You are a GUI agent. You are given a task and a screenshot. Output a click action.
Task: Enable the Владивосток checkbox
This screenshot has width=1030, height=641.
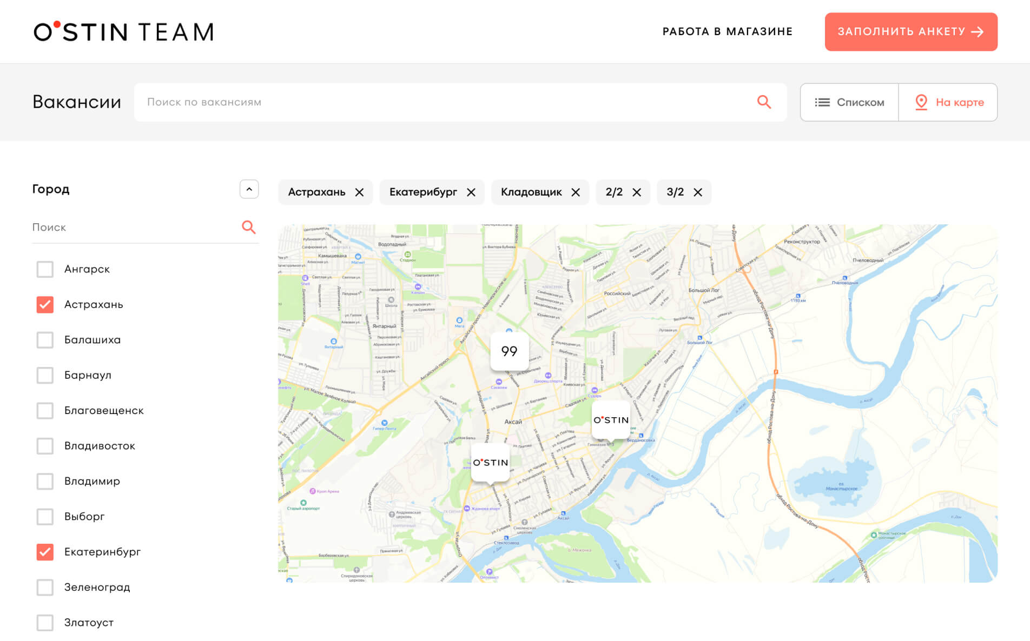pos(45,446)
